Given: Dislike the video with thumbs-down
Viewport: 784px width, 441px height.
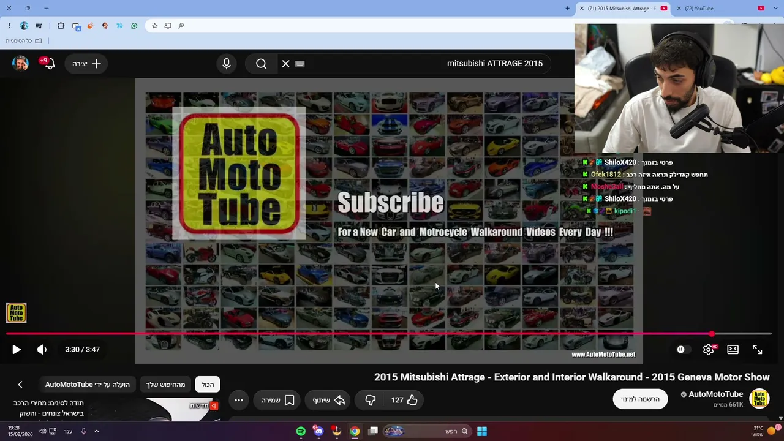Looking at the screenshot, I should (x=371, y=400).
